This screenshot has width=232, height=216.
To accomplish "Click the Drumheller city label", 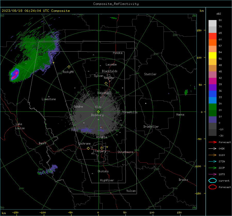I will point(151,127).
